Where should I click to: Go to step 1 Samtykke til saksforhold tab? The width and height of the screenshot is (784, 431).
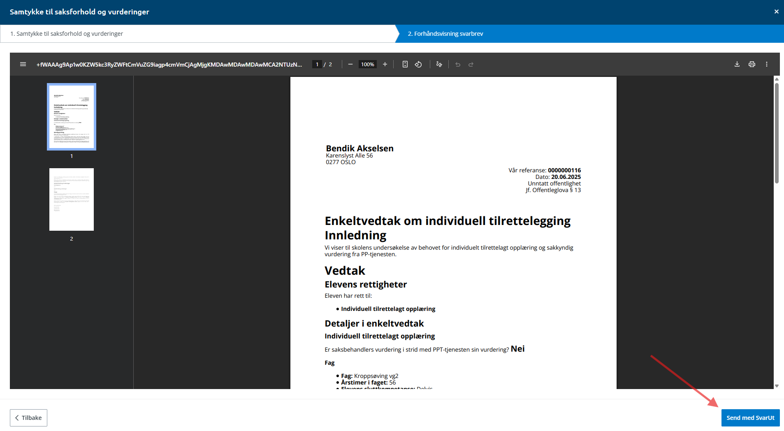click(x=197, y=34)
